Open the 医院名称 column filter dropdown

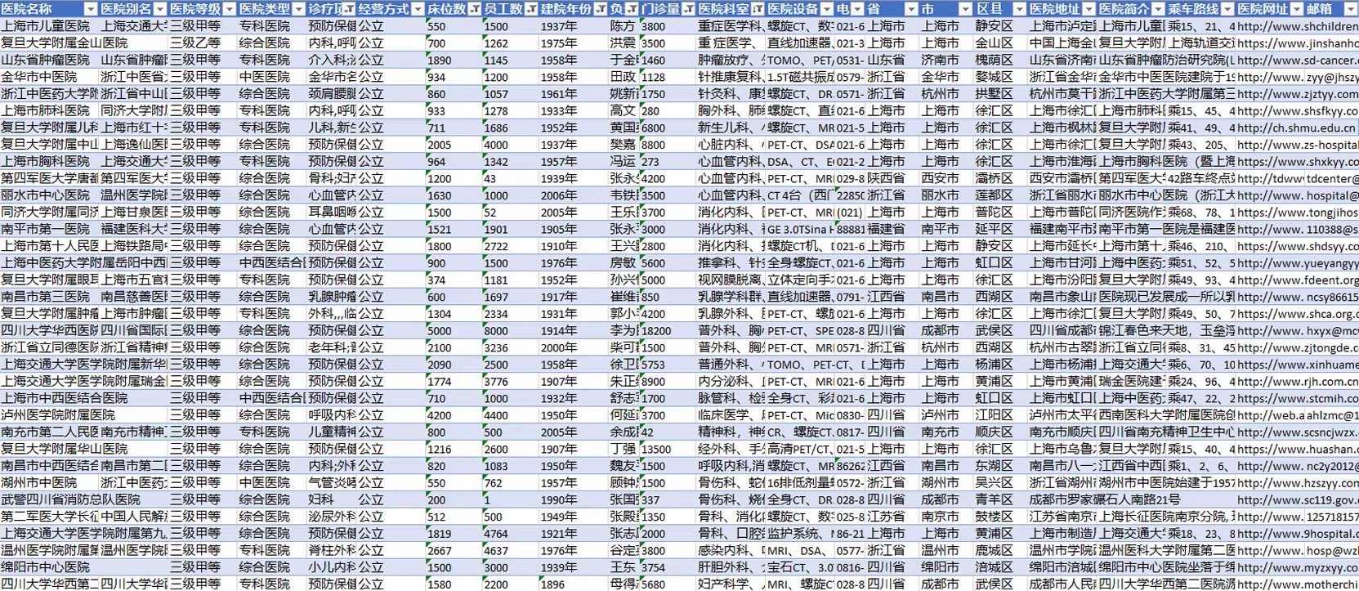click(x=91, y=9)
